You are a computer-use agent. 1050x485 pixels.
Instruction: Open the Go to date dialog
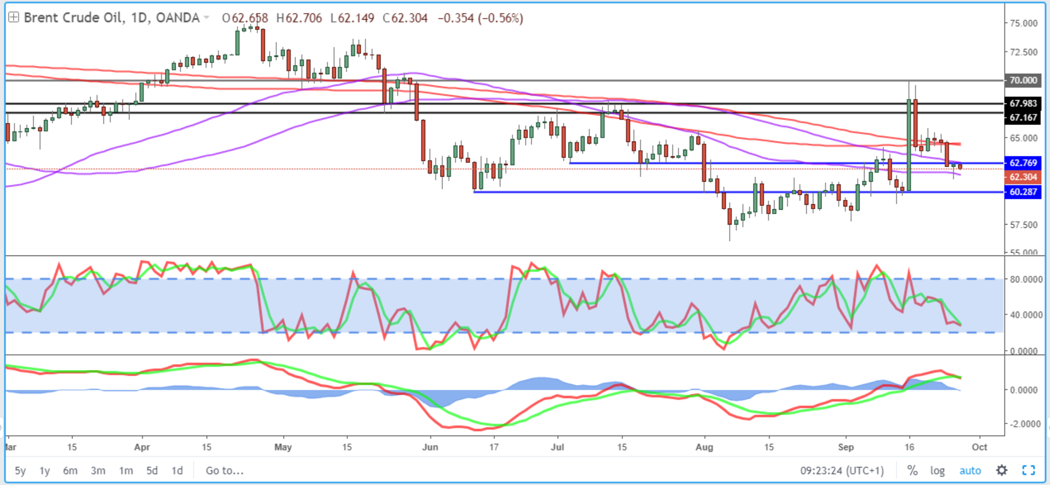point(225,471)
